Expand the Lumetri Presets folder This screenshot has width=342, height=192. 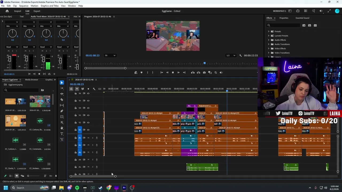click(x=269, y=36)
